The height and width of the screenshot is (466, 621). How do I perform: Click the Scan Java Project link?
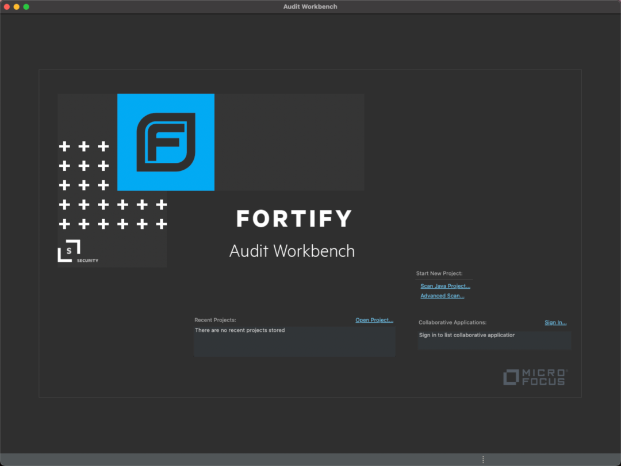pos(445,286)
